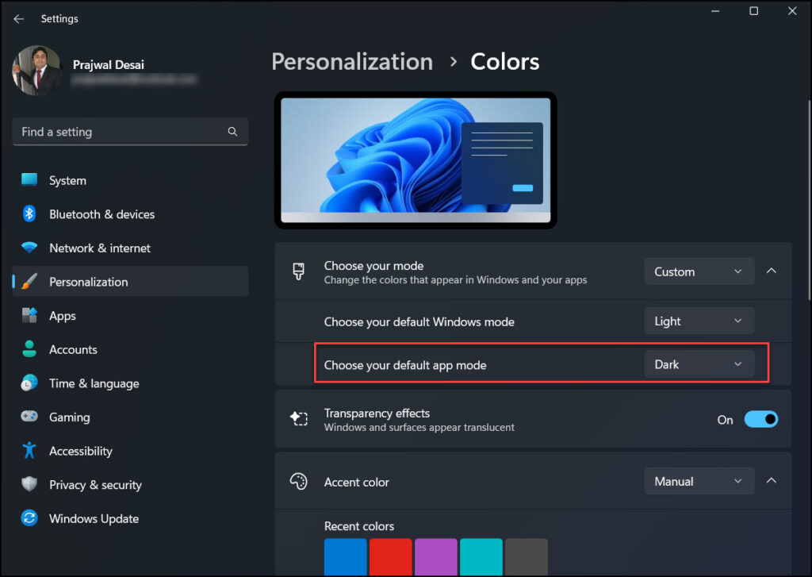This screenshot has width=812, height=577.
Task: Maximize the Settings window
Action: click(x=753, y=11)
